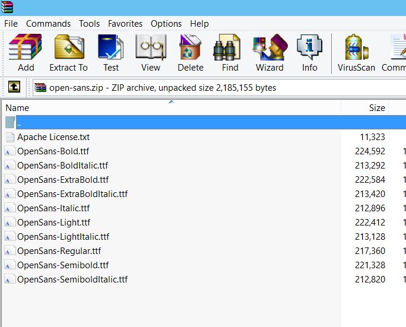Click the size value 11,323
This screenshot has height=327, width=406.
pos(372,137)
